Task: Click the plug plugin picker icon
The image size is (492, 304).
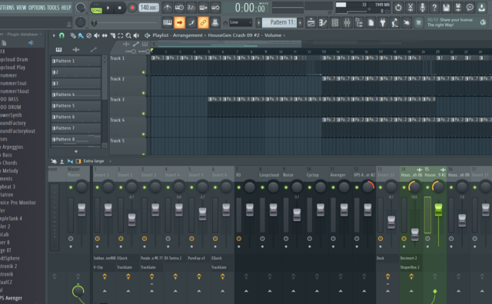Action: coord(383,22)
